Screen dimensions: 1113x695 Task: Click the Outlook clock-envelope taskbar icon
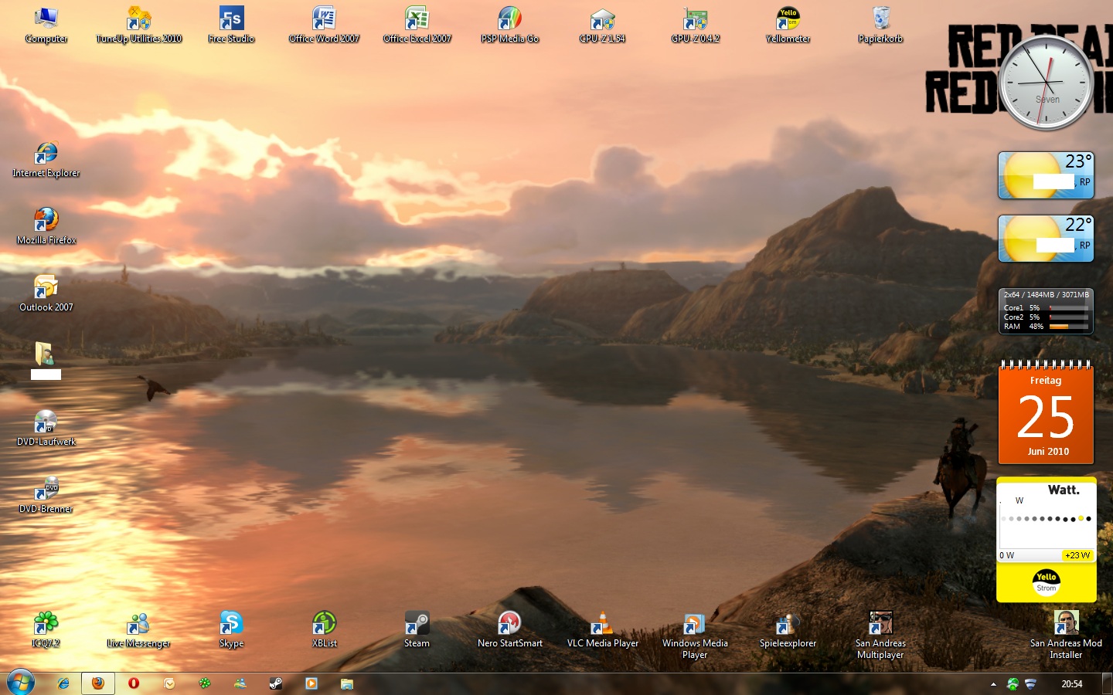pyautogui.click(x=169, y=683)
